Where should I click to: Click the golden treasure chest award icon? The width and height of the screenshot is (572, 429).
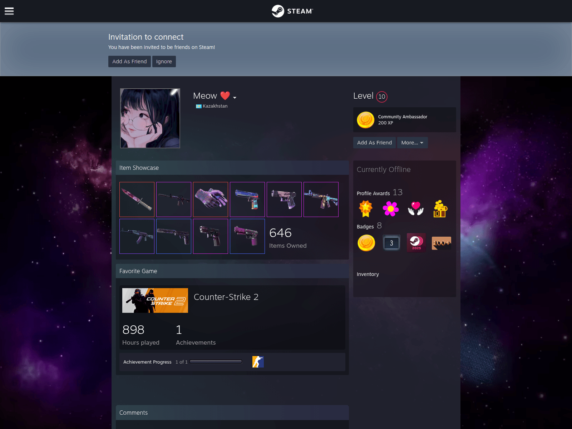point(440,208)
